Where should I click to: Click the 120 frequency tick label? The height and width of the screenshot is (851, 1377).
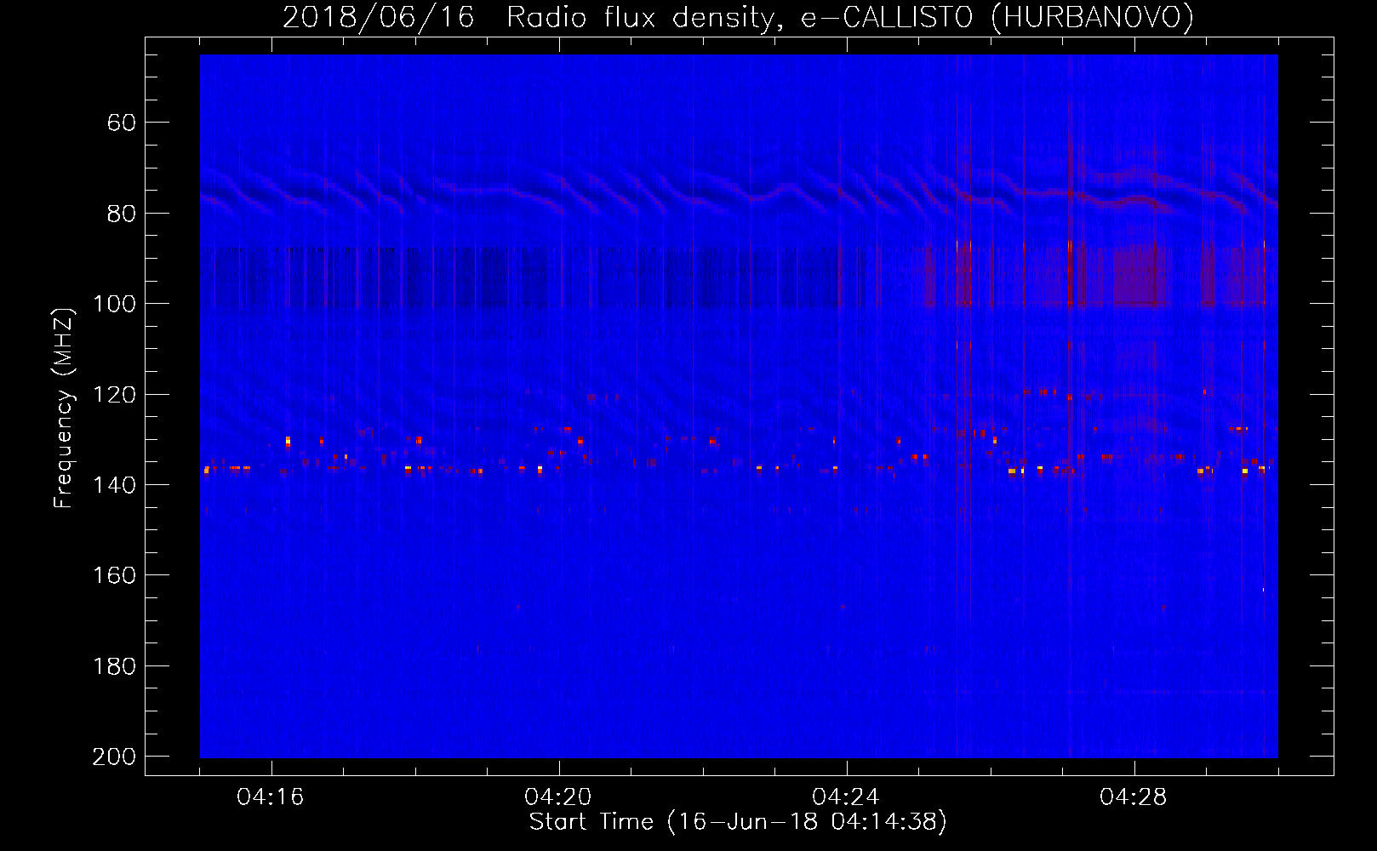coord(115,395)
